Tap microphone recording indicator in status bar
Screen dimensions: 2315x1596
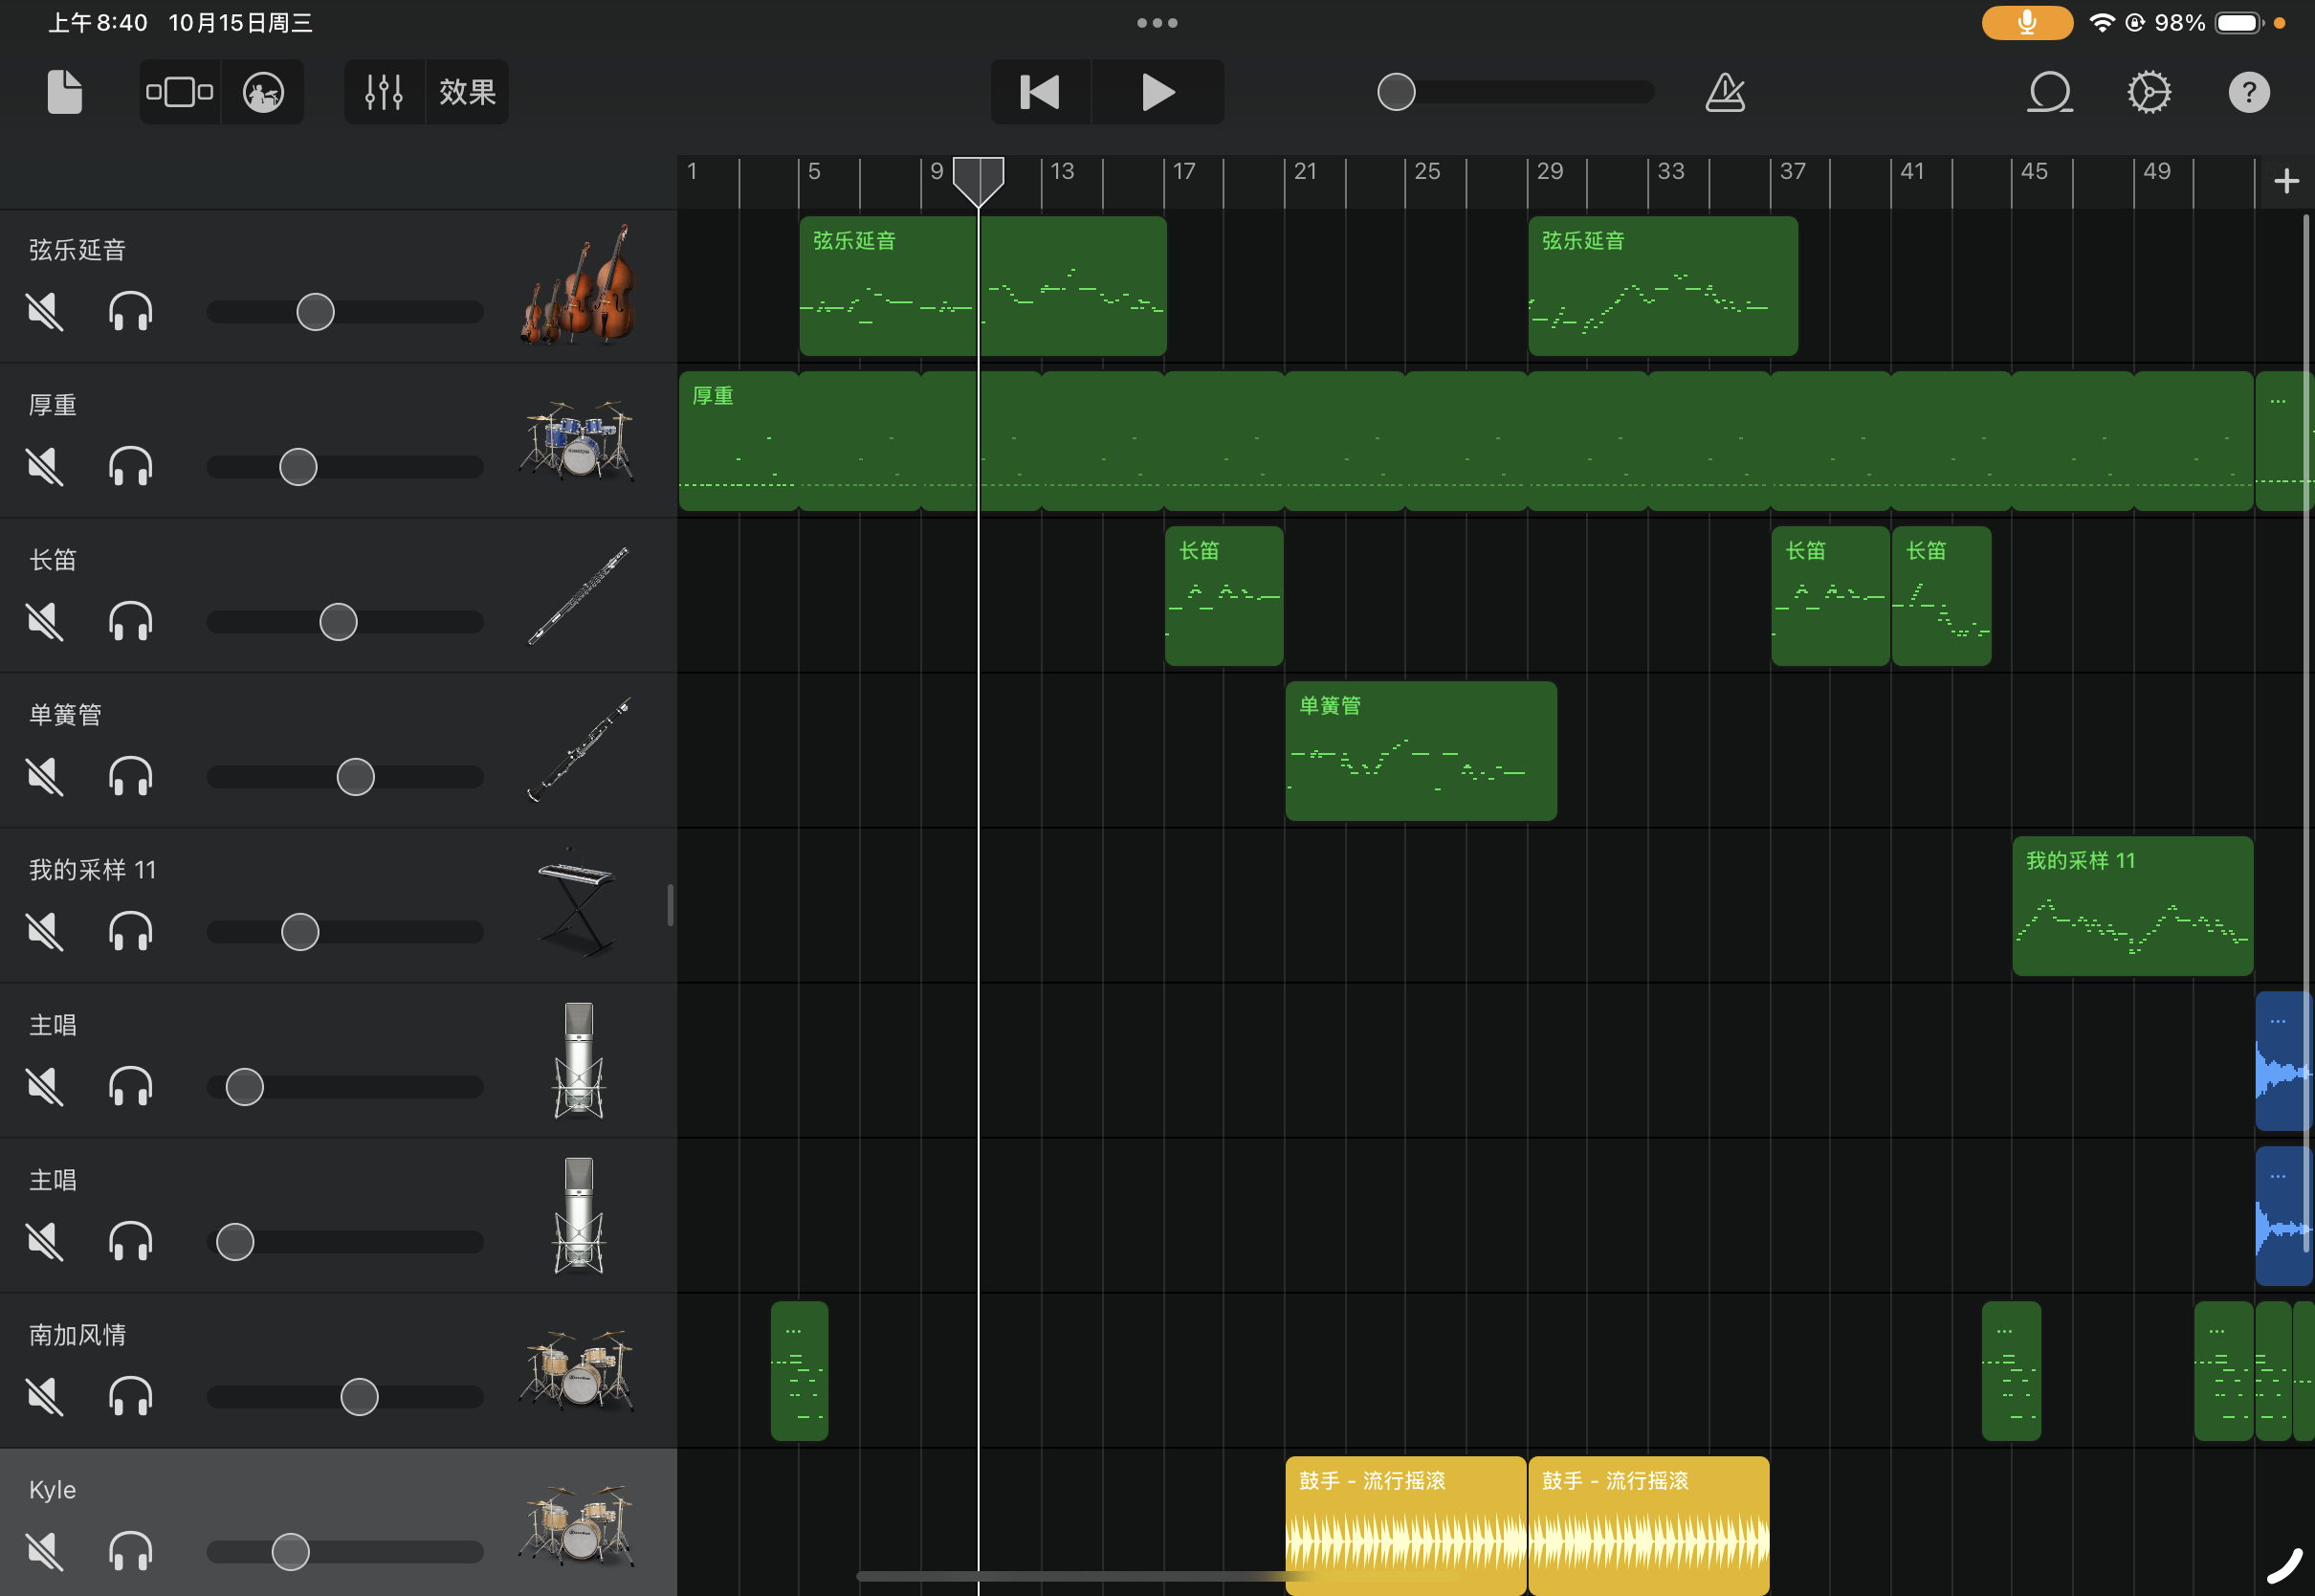coord(2027,23)
